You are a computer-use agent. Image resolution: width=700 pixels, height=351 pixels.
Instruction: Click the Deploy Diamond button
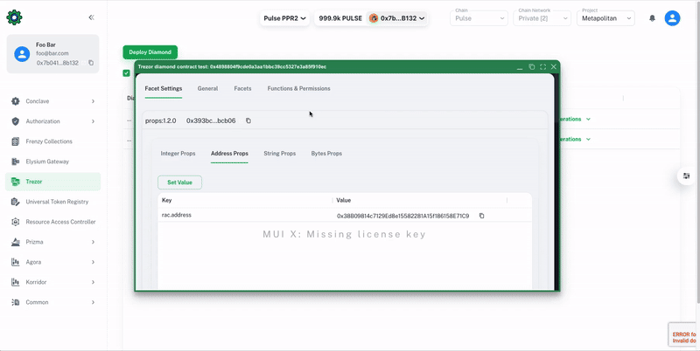(x=150, y=52)
